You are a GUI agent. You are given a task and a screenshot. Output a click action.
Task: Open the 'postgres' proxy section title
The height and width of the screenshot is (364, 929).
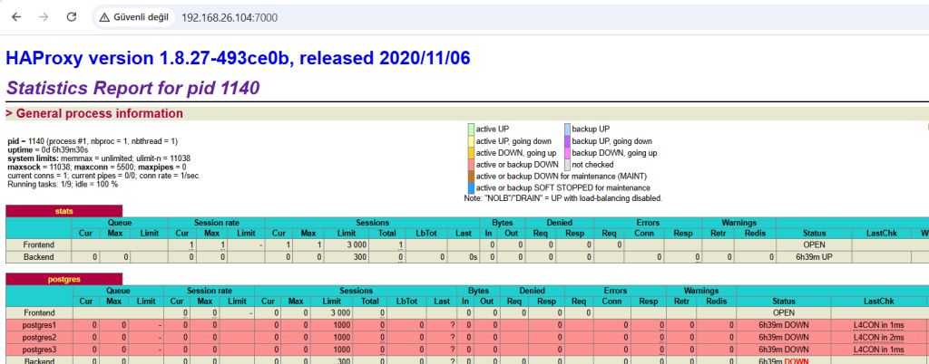click(x=64, y=278)
